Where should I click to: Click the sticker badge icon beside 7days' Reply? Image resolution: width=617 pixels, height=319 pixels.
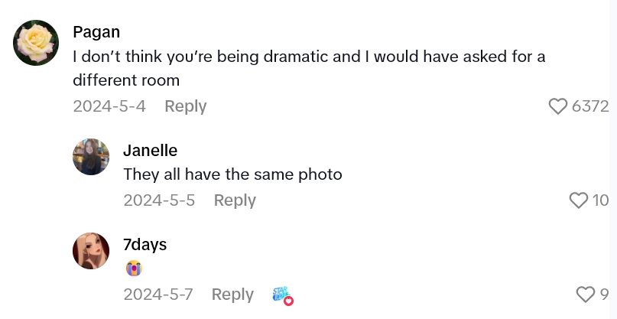(x=283, y=295)
